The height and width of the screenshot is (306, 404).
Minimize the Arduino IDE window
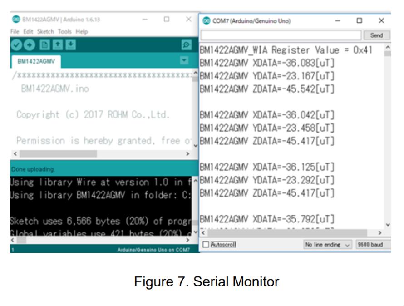click(x=145, y=20)
